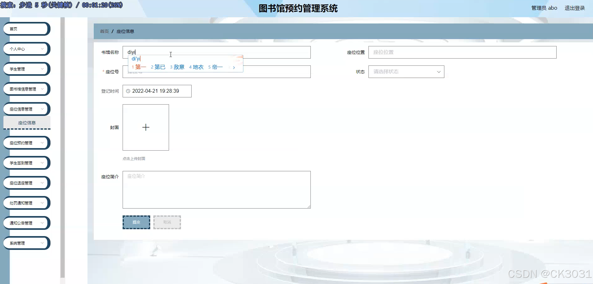This screenshot has width=593, height=284.
Task: Expand the 学生管理 sidebar menu
Action: (x=27, y=69)
